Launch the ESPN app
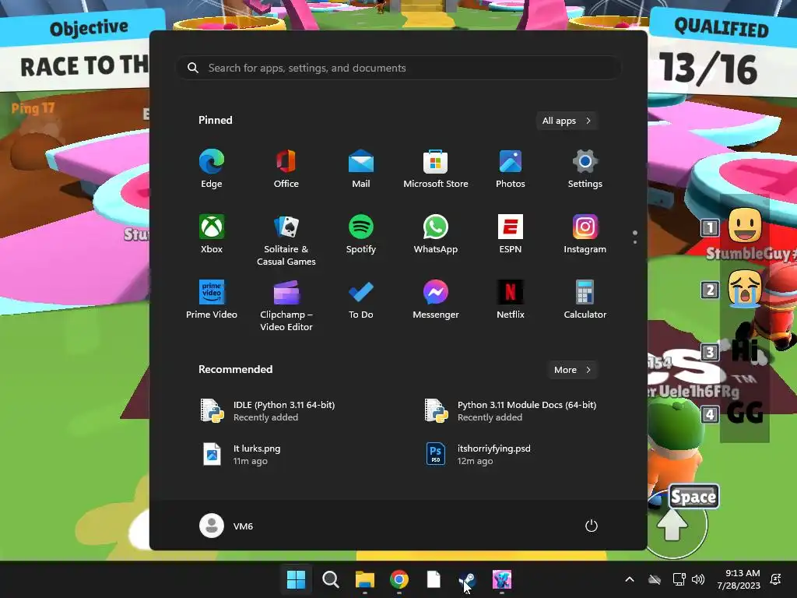This screenshot has height=598, width=797. [511, 234]
